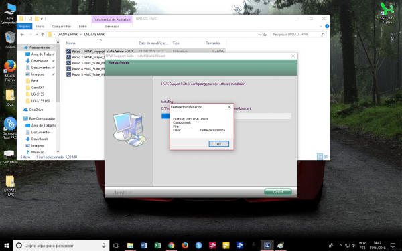Open File Explorer from the taskbar
Viewport: 402px width, 251px height.
[x=130, y=246]
